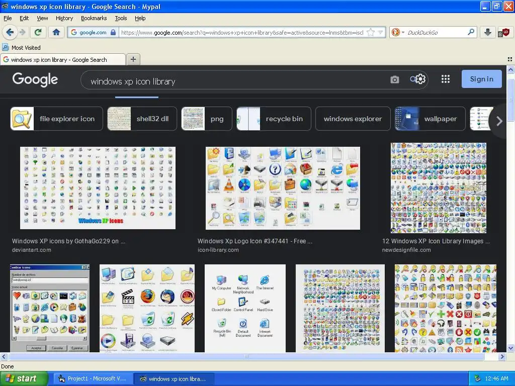This screenshot has width=515, height=386.
Task: Click the deviantart.com source link
Action: point(32,250)
